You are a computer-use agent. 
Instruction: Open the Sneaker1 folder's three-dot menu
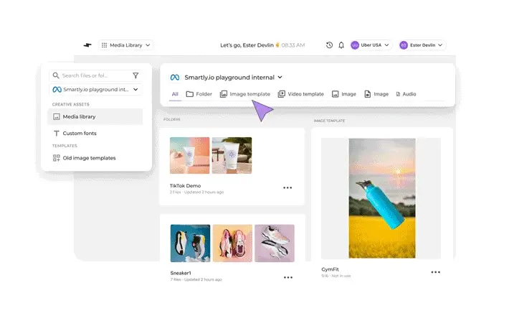point(287,277)
